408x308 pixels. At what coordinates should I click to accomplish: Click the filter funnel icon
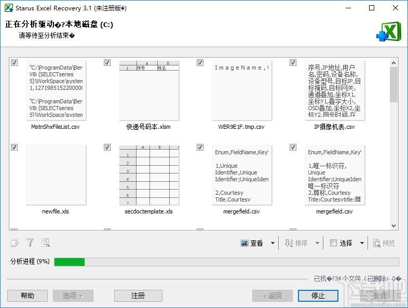30,243
